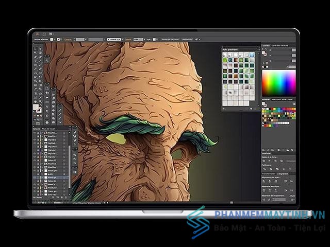
Task: Select the Selection (black arrow) tool
Action: click(36, 48)
